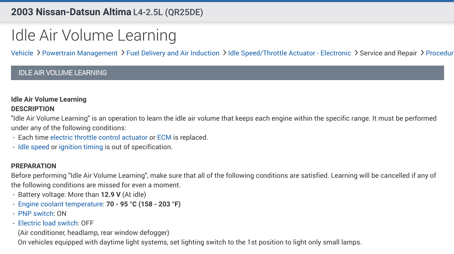This screenshot has height=254, width=454.
Task: Click chevron before Powertrain Management
Action: click(x=38, y=53)
